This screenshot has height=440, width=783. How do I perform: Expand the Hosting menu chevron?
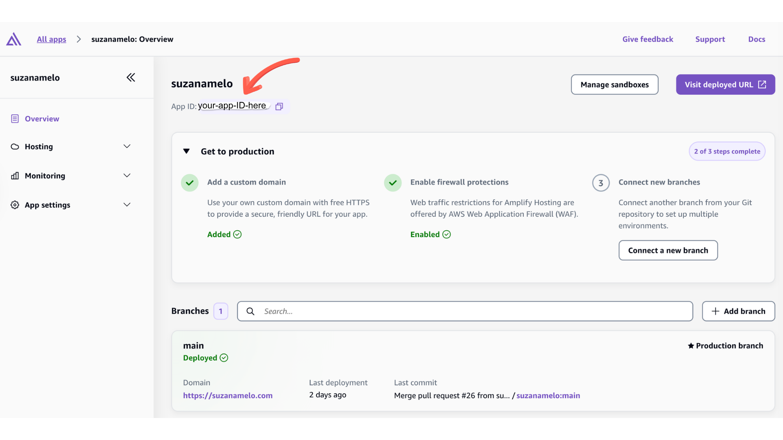click(x=127, y=146)
